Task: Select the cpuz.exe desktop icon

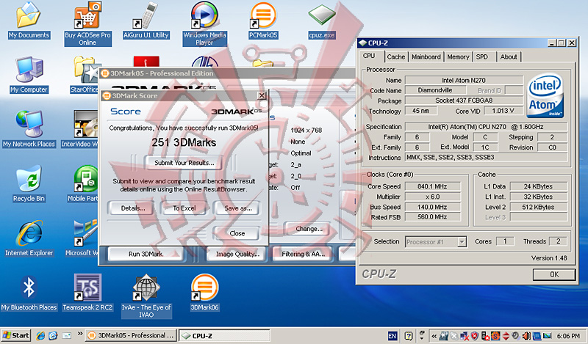Action: coord(321,21)
